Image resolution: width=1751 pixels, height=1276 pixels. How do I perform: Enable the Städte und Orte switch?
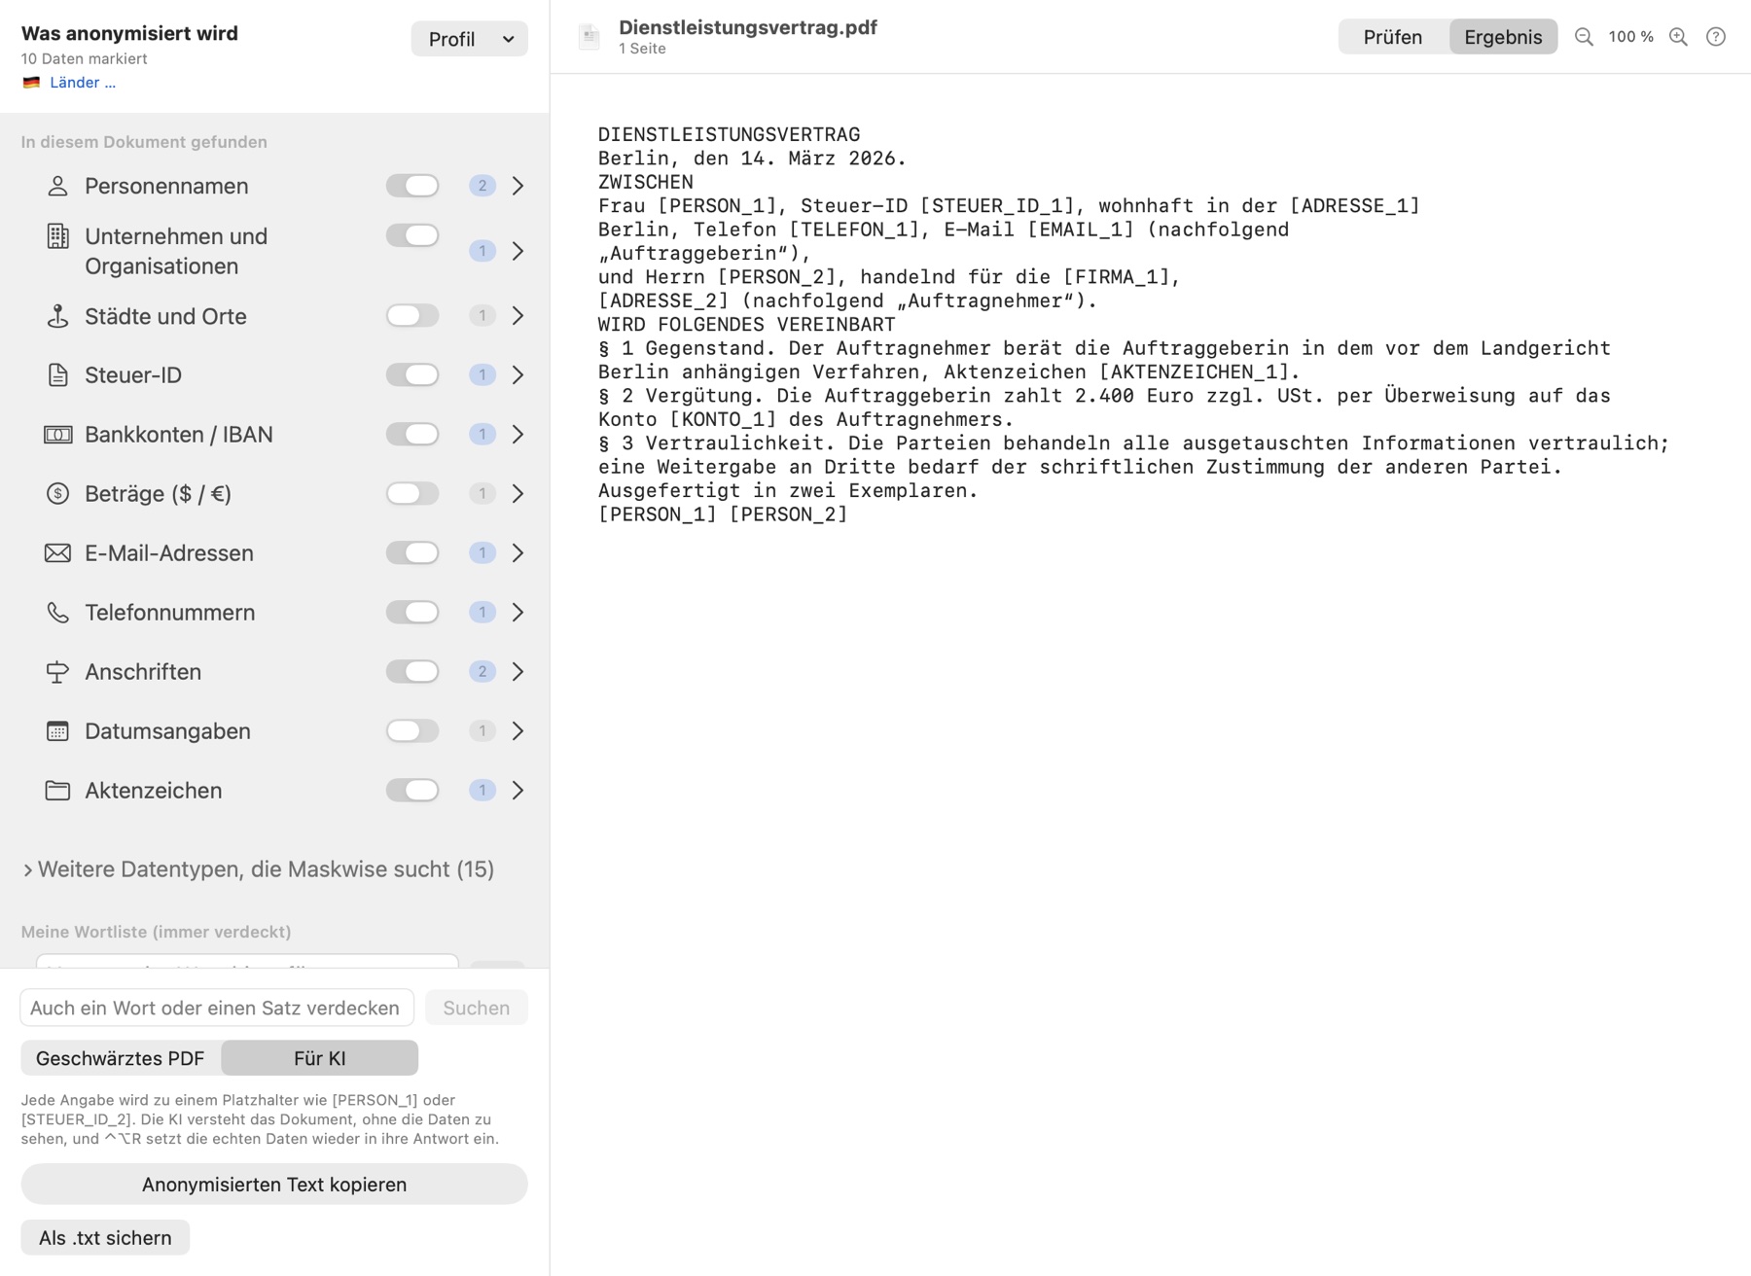[x=412, y=315]
